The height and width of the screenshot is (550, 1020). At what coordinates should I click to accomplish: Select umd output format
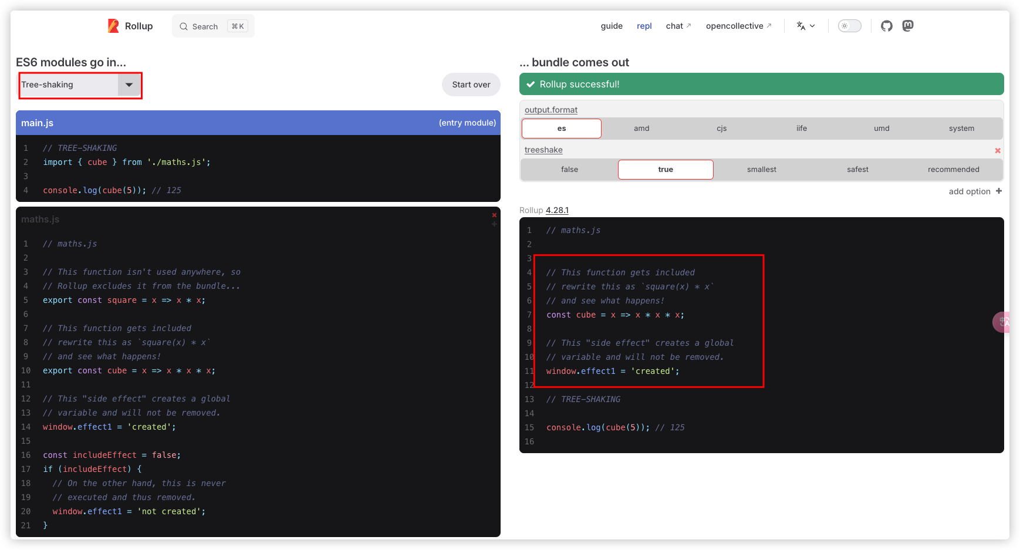[x=881, y=129]
